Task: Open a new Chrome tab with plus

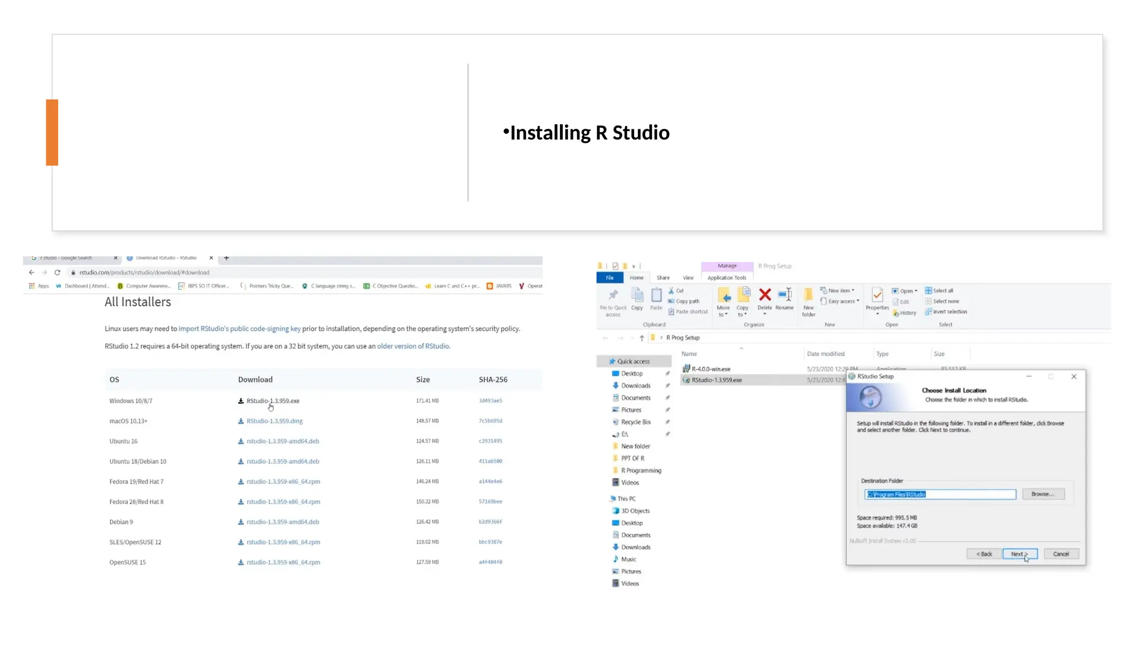Action: coord(226,258)
